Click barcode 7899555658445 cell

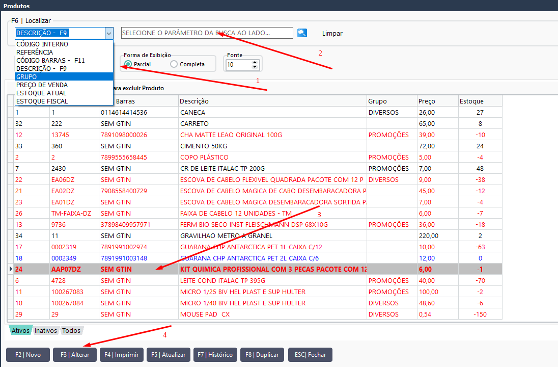pyautogui.click(x=139, y=157)
